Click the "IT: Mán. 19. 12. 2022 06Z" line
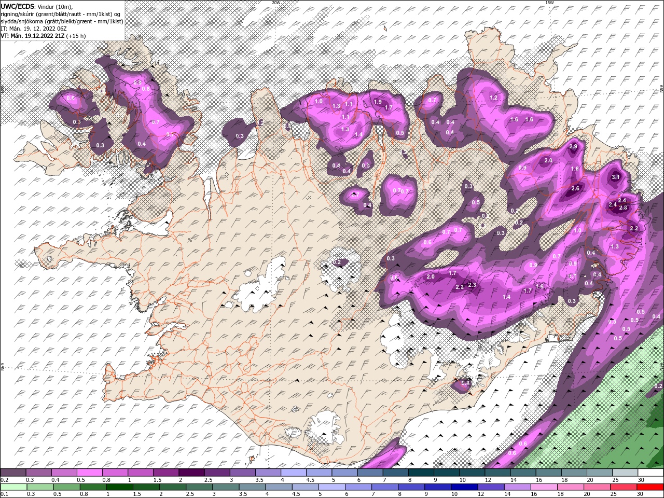664x498 pixels. click(34, 29)
